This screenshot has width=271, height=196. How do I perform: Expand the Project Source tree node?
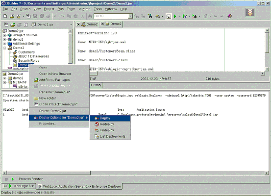[x=5, y=35]
